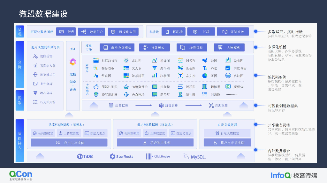Pick the 折线图 line chart icon
This screenshot has width=327, height=183.
point(155,60)
